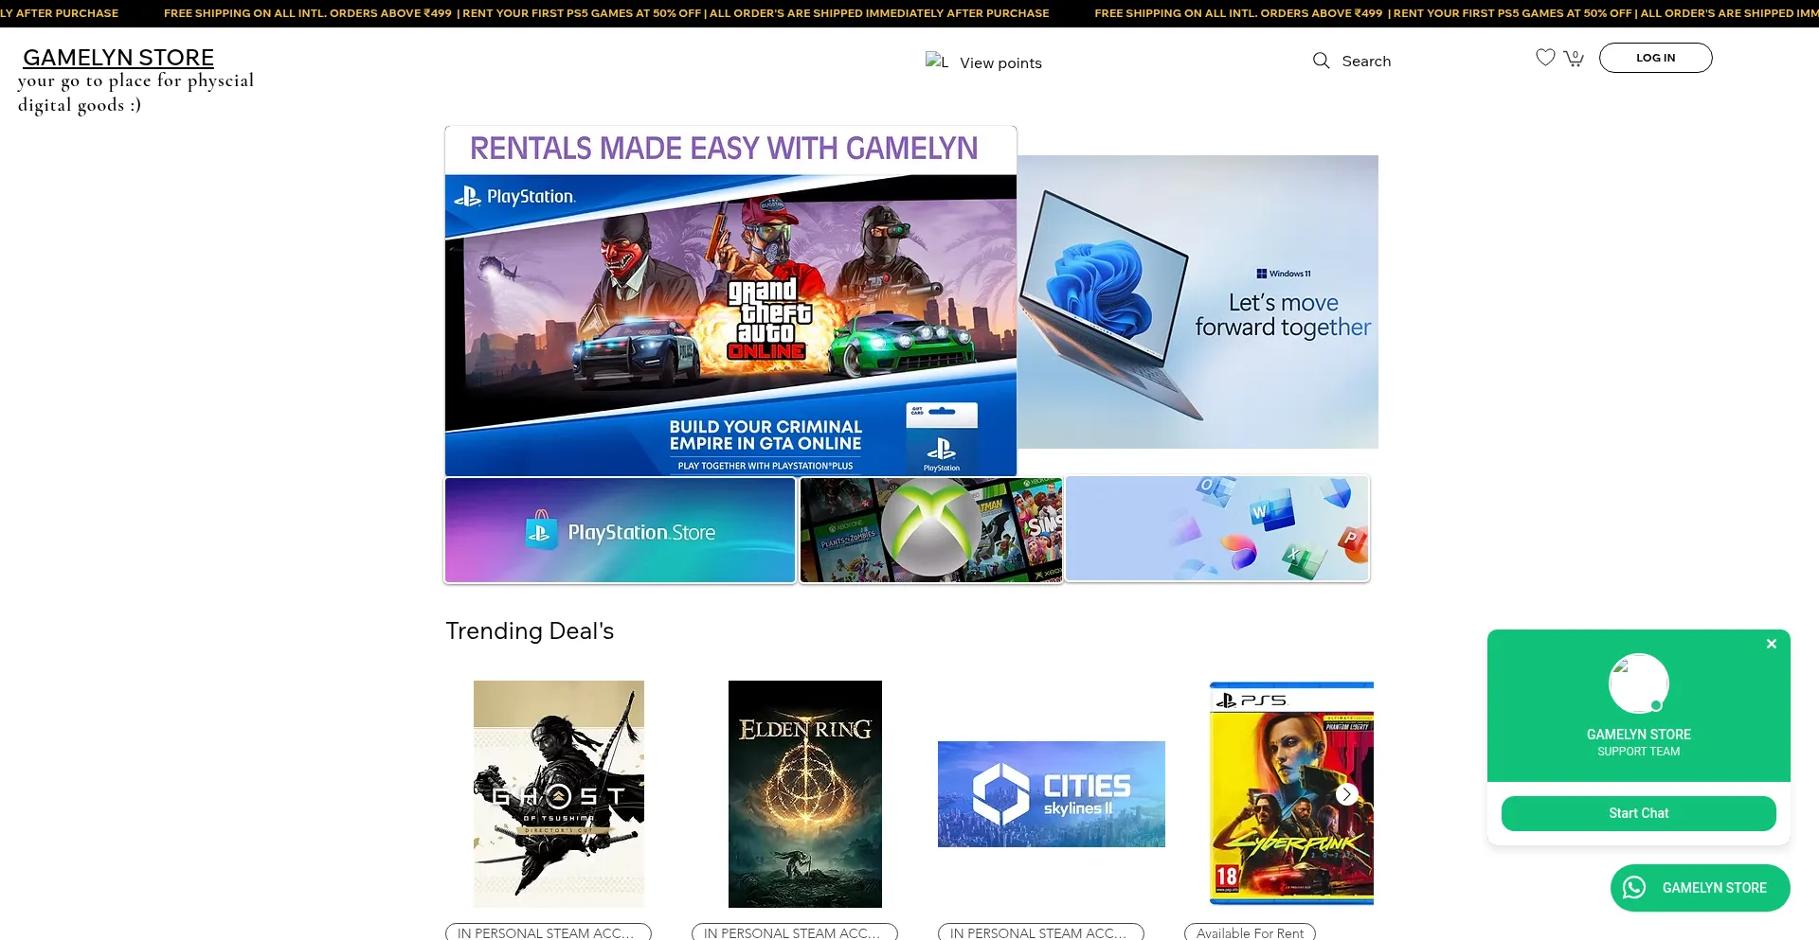The height and width of the screenshot is (940, 1819).
Task: Click the Cities Skylines Steam account tag
Action: [1041, 932]
